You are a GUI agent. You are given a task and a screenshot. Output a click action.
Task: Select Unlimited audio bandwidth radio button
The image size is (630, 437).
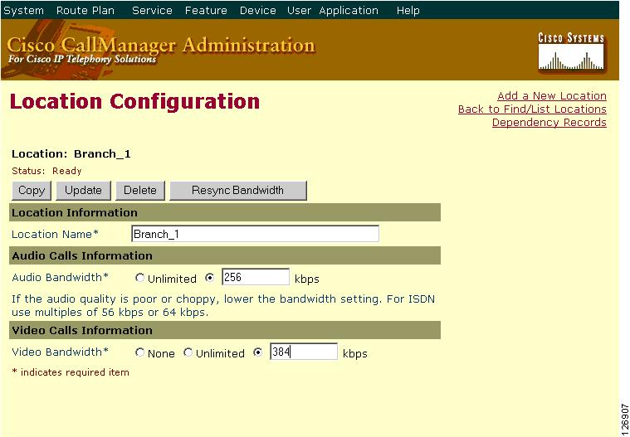tap(139, 278)
